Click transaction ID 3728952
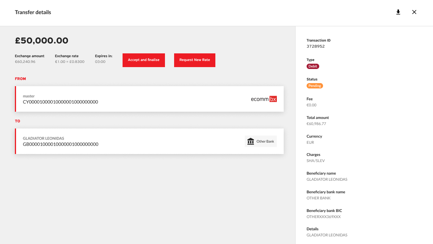Image resolution: width=433 pixels, height=244 pixels. (316, 46)
